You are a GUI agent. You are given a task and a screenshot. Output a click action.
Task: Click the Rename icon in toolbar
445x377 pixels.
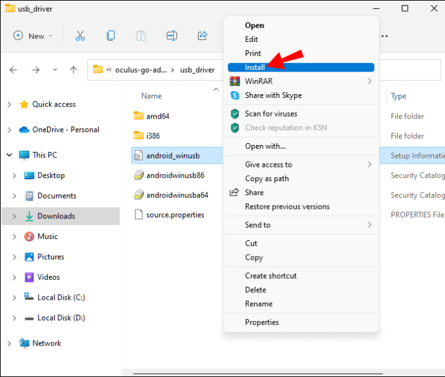pyautogui.click(x=172, y=35)
